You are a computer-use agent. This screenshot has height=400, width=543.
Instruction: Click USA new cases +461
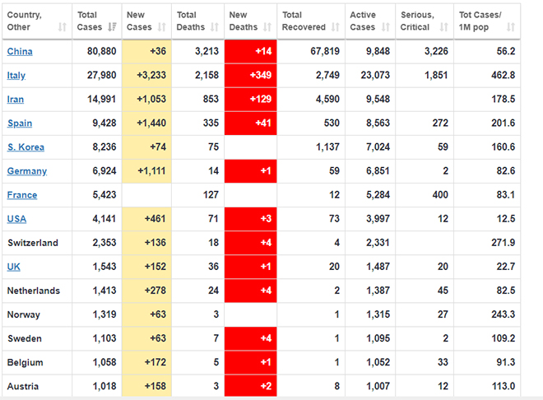pos(155,219)
